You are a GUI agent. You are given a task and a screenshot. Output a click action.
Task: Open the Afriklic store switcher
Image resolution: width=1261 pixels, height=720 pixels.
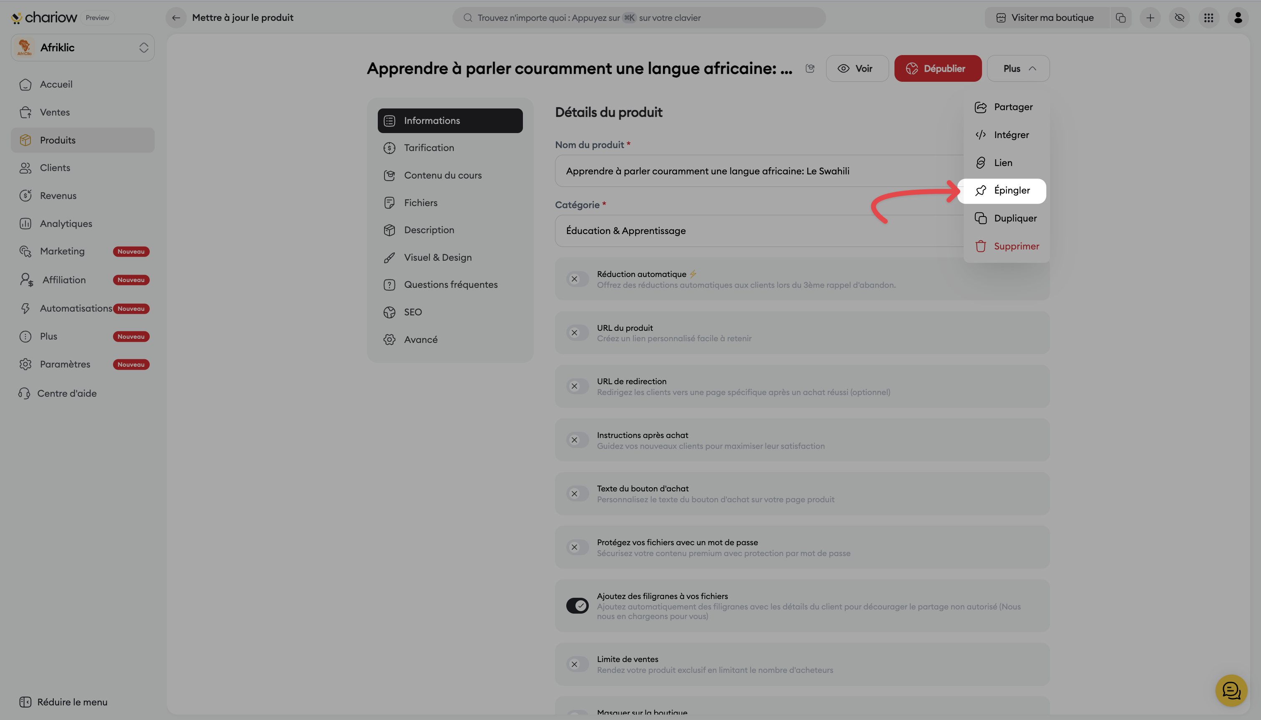83,48
